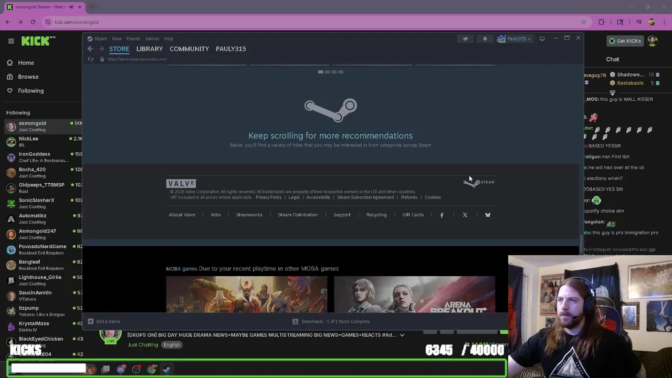672x378 pixels.
Task: Open the Steam Subscriber Agreement link
Action: 365,197
